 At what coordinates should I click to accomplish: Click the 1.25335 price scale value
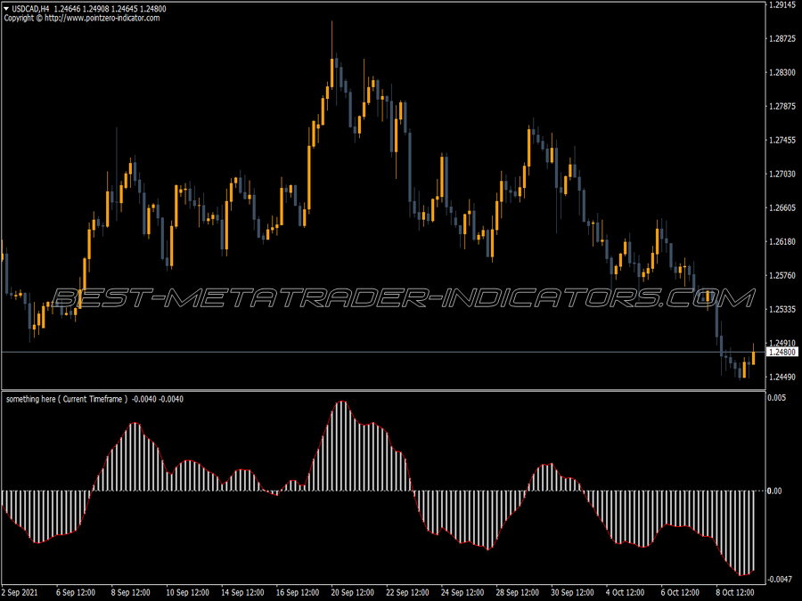(x=782, y=309)
